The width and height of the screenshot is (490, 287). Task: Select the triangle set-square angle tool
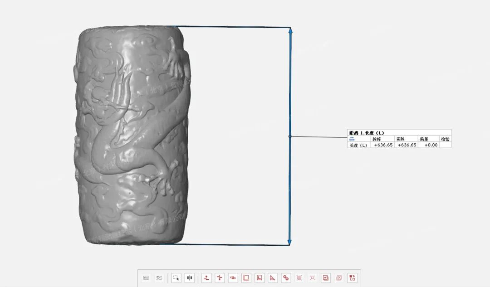point(273,277)
